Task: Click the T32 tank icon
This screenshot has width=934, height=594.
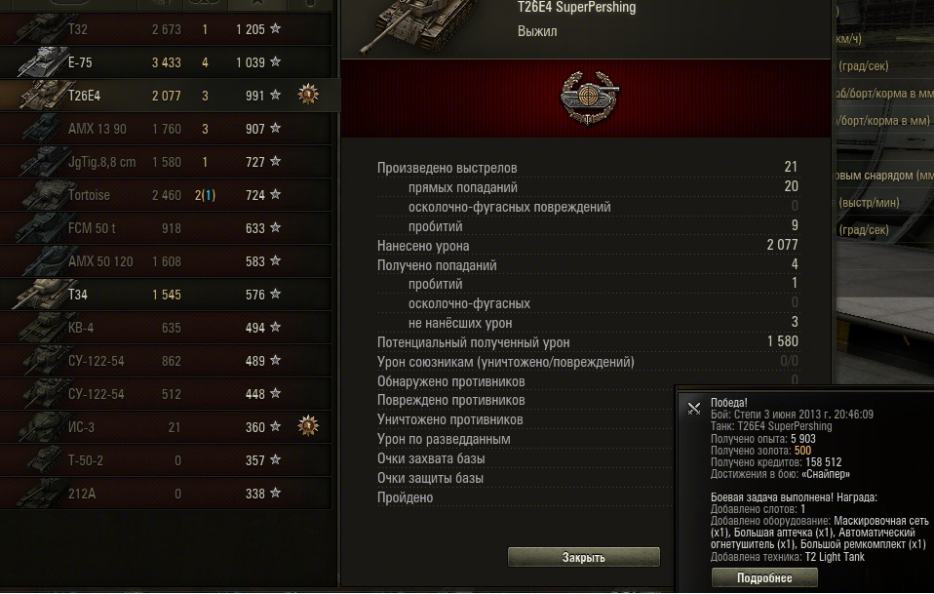Action: pyautogui.click(x=42, y=28)
